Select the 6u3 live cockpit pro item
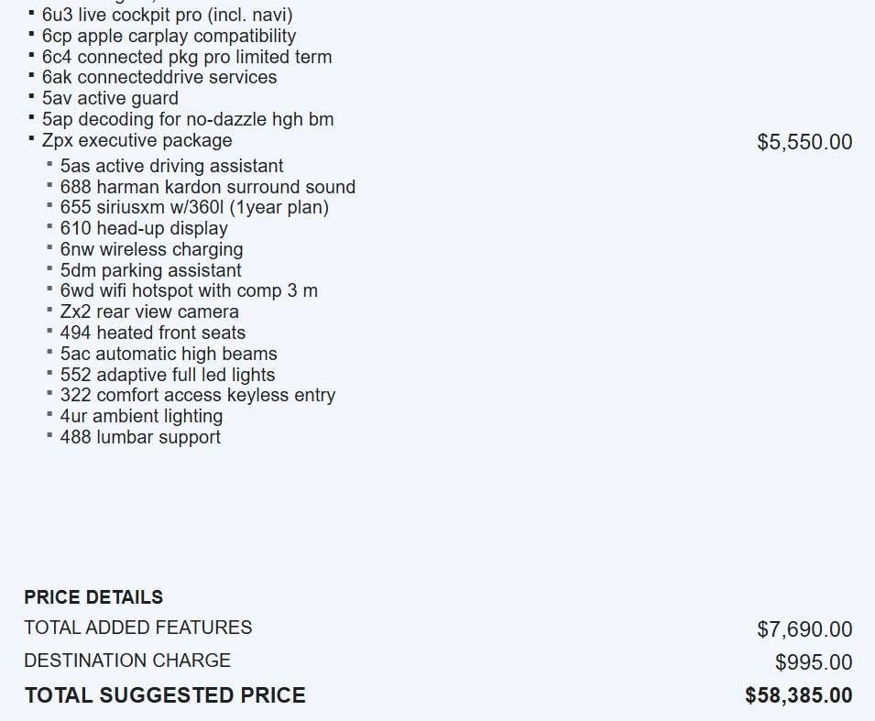The height and width of the screenshot is (721, 875). tap(167, 15)
